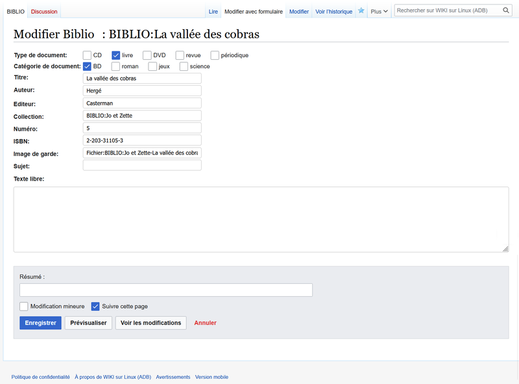
Task: Focus the empty Sujet field
Action: (x=142, y=165)
